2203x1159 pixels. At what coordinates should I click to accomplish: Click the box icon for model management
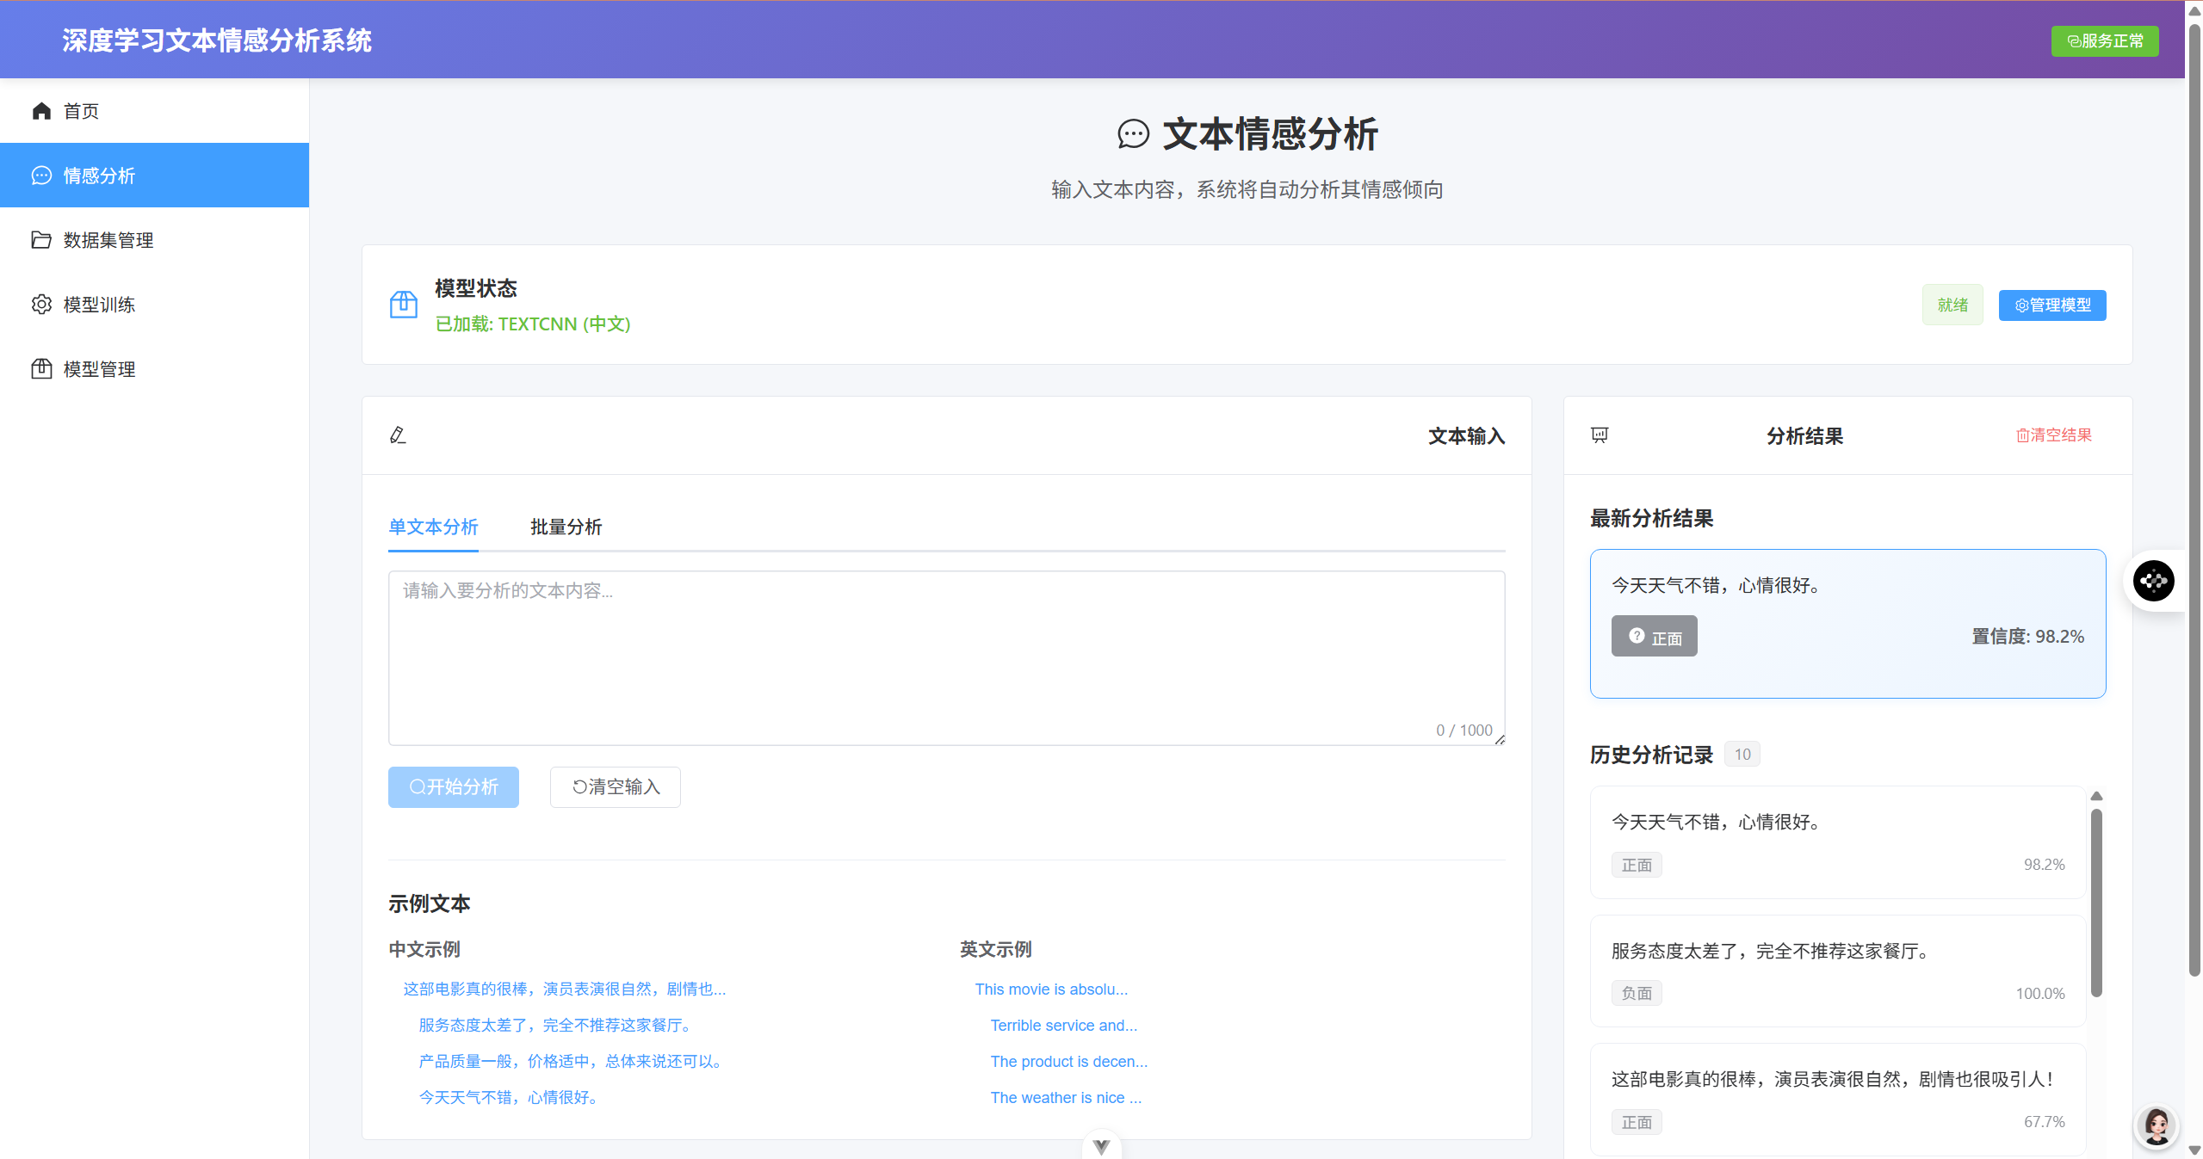tap(41, 369)
